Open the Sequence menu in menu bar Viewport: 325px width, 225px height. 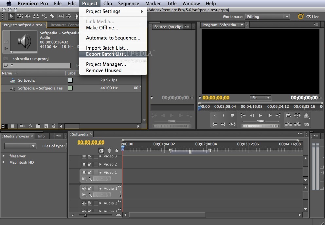[x=129, y=4]
